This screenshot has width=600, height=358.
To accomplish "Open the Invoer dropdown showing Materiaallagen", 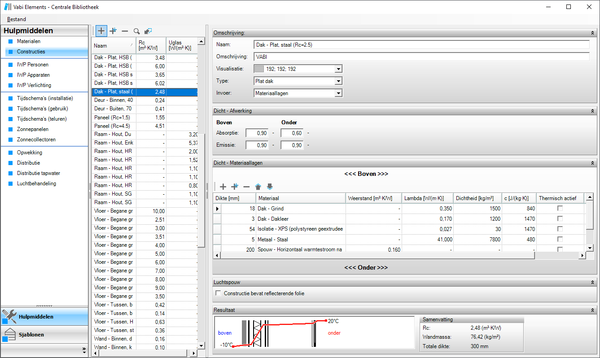I will tap(338, 93).
